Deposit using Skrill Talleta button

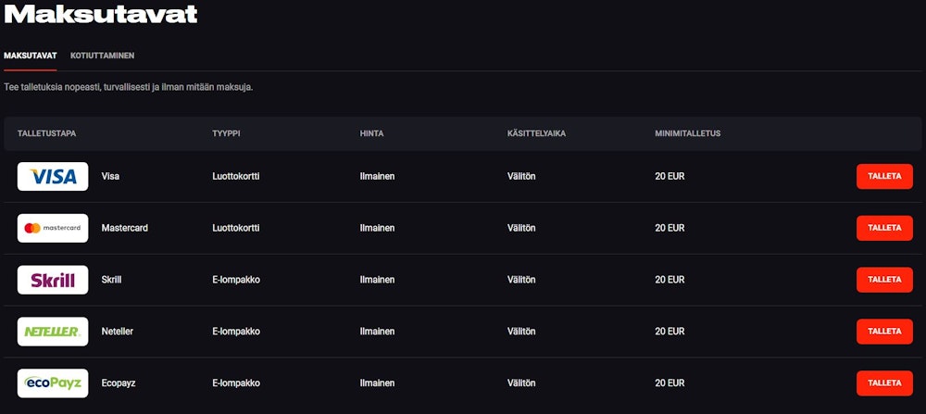click(x=883, y=280)
